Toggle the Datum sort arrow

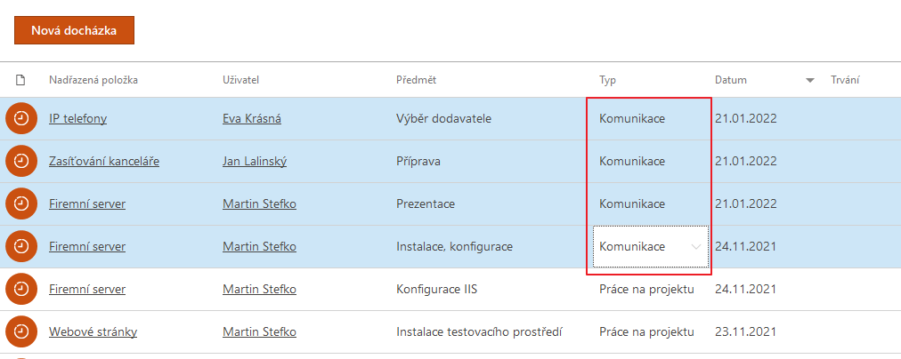(810, 81)
